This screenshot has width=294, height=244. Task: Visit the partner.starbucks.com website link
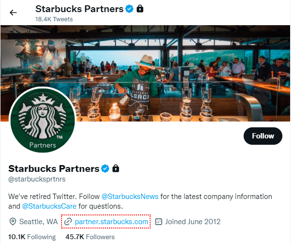111,222
